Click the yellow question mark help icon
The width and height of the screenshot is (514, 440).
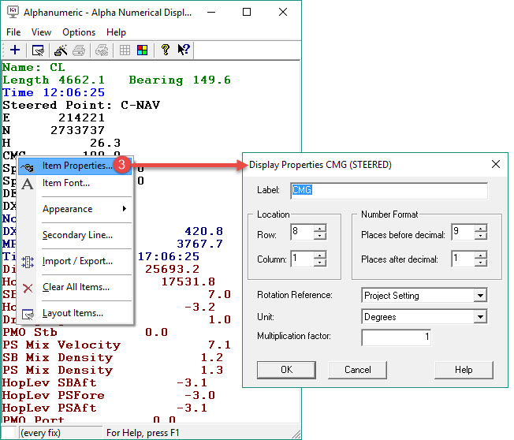[165, 50]
